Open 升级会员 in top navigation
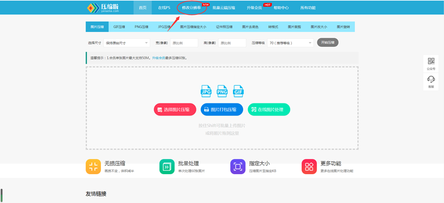The image size is (444, 203). click(254, 8)
